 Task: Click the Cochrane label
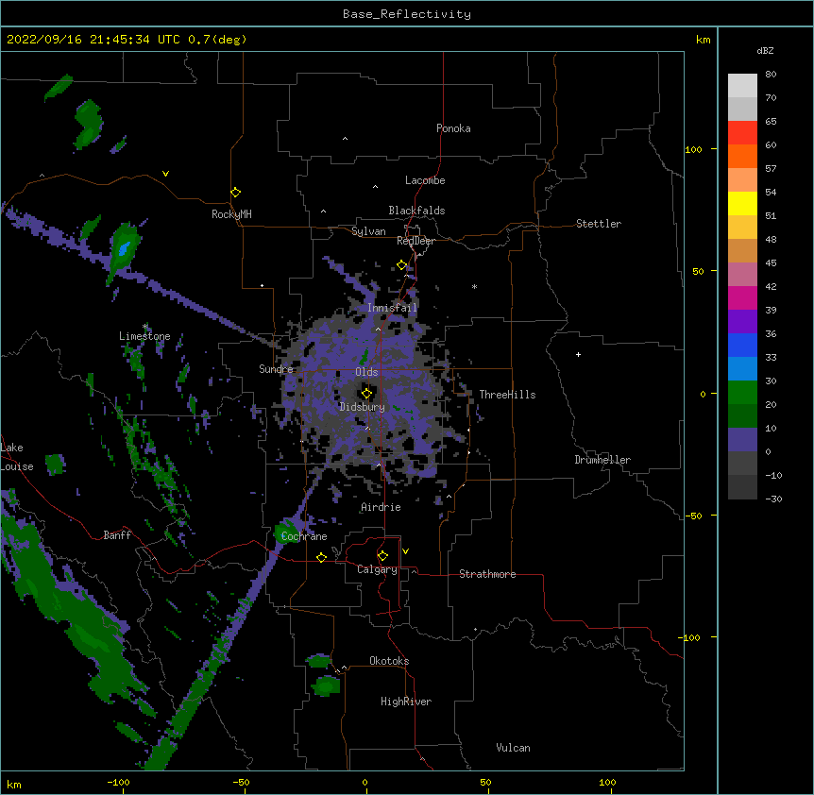pos(304,536)
